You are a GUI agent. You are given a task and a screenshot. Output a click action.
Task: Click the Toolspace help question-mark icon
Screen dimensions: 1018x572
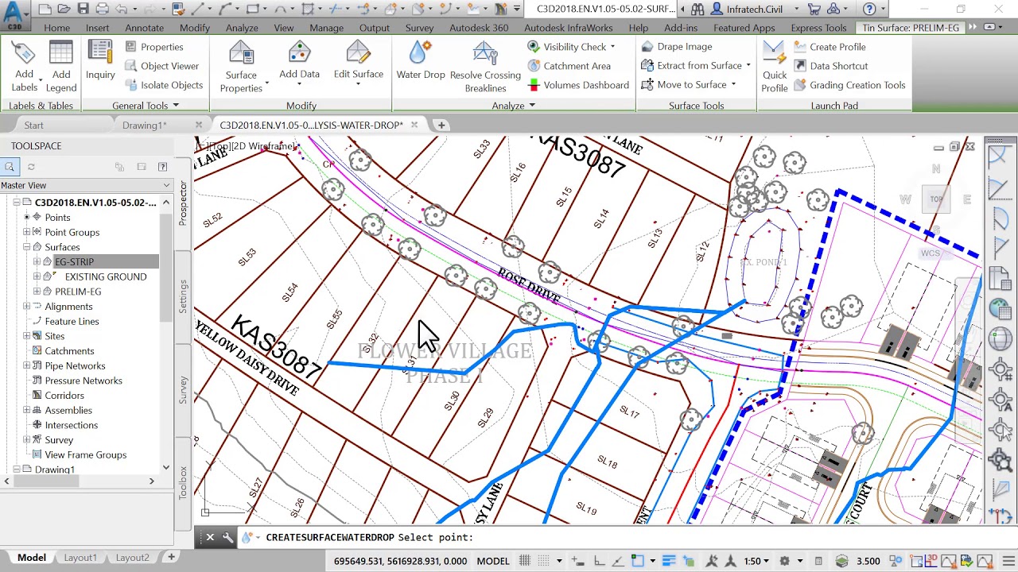coord(162,167)
